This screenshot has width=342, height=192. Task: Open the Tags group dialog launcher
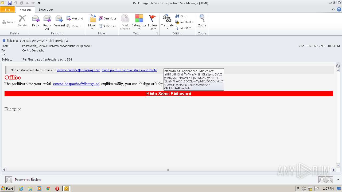pyautogui.click(x=157, y=34)
